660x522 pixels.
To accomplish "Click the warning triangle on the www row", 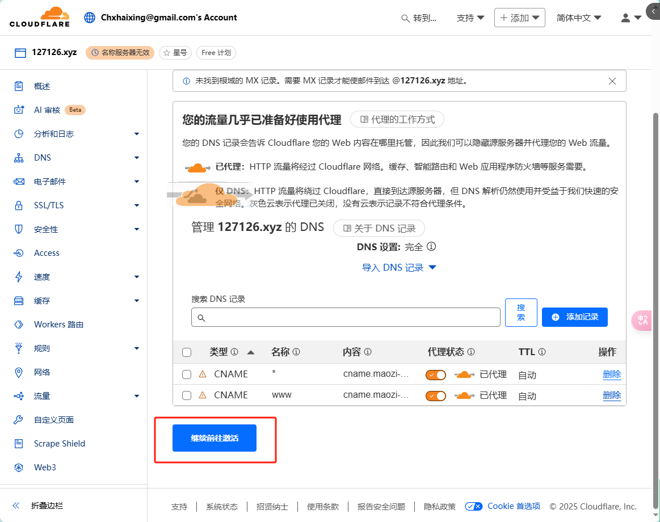I will click(203, 395).
